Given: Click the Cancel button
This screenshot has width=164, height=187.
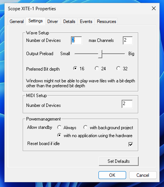Looking at the screenshot, I should tap(143, 175).
